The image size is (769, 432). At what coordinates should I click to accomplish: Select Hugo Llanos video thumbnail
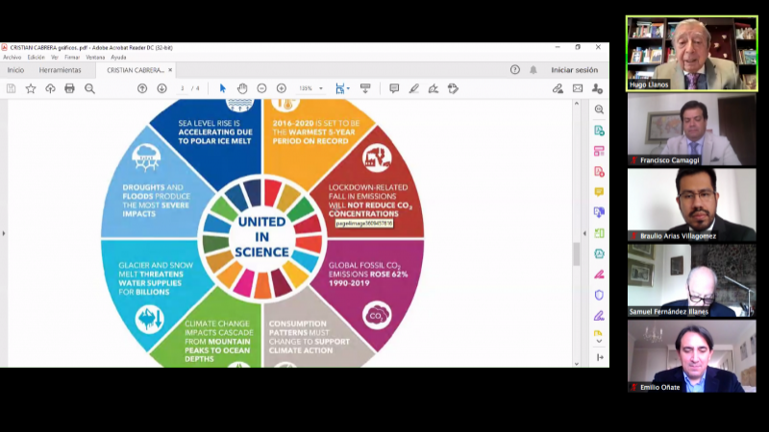click(x=691, y=54)
